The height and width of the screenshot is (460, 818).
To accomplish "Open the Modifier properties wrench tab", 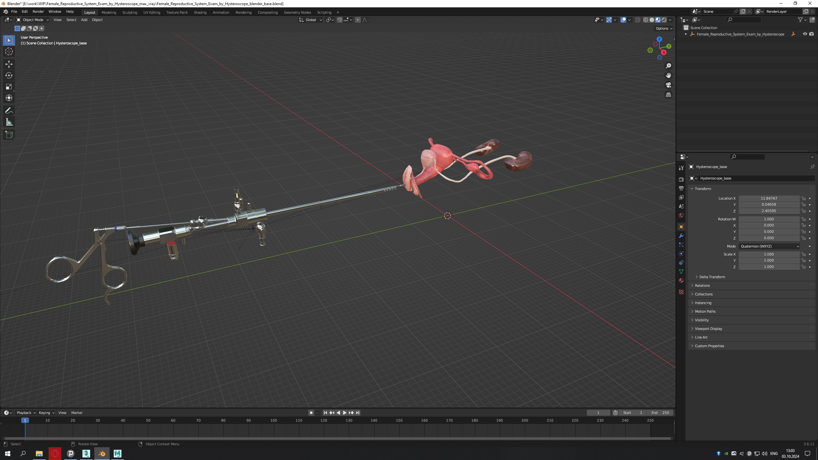I will tap(681, 236).
